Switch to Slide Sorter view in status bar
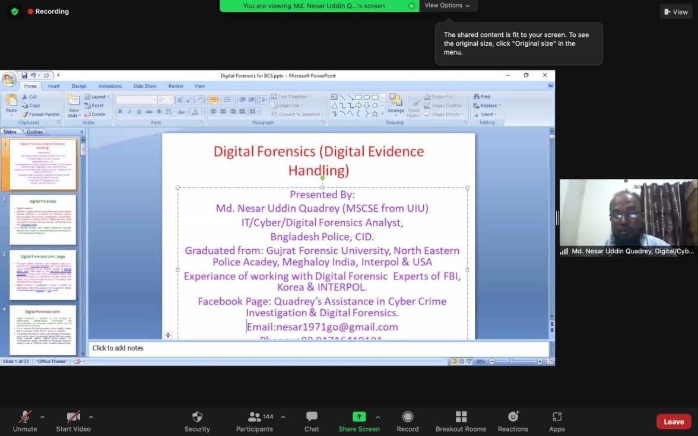 (x=461, y=362)
